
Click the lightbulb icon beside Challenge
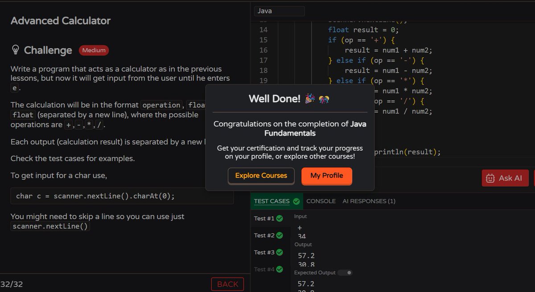pyautogui.click(x=15, y=50)
